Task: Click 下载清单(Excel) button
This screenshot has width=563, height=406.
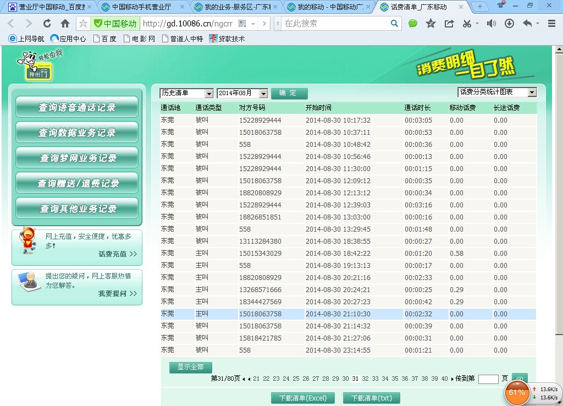Action: point(302,398)
